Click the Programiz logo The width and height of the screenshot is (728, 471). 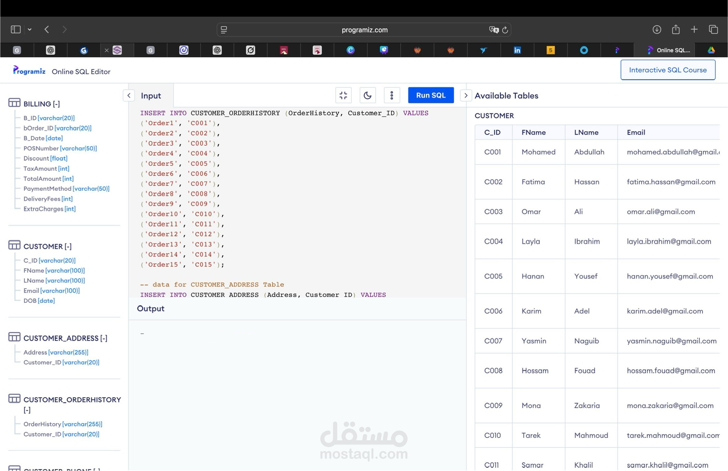[x=29, y=71]
